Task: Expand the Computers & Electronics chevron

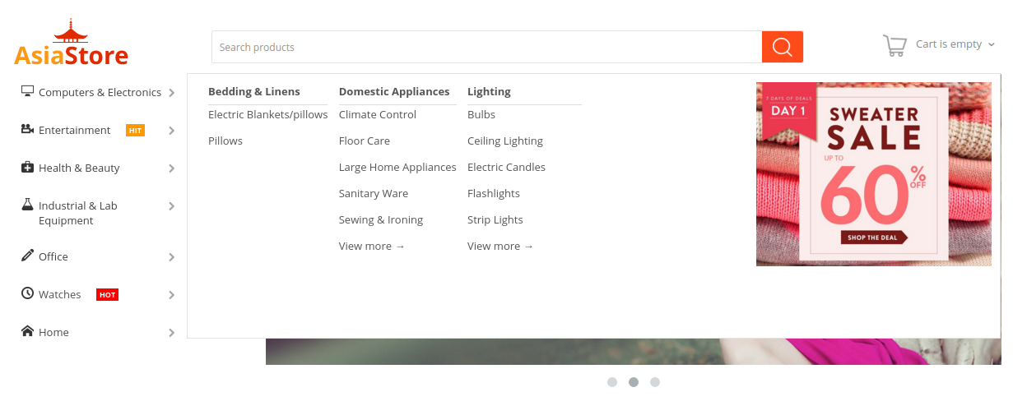Action: click(171, 93)
